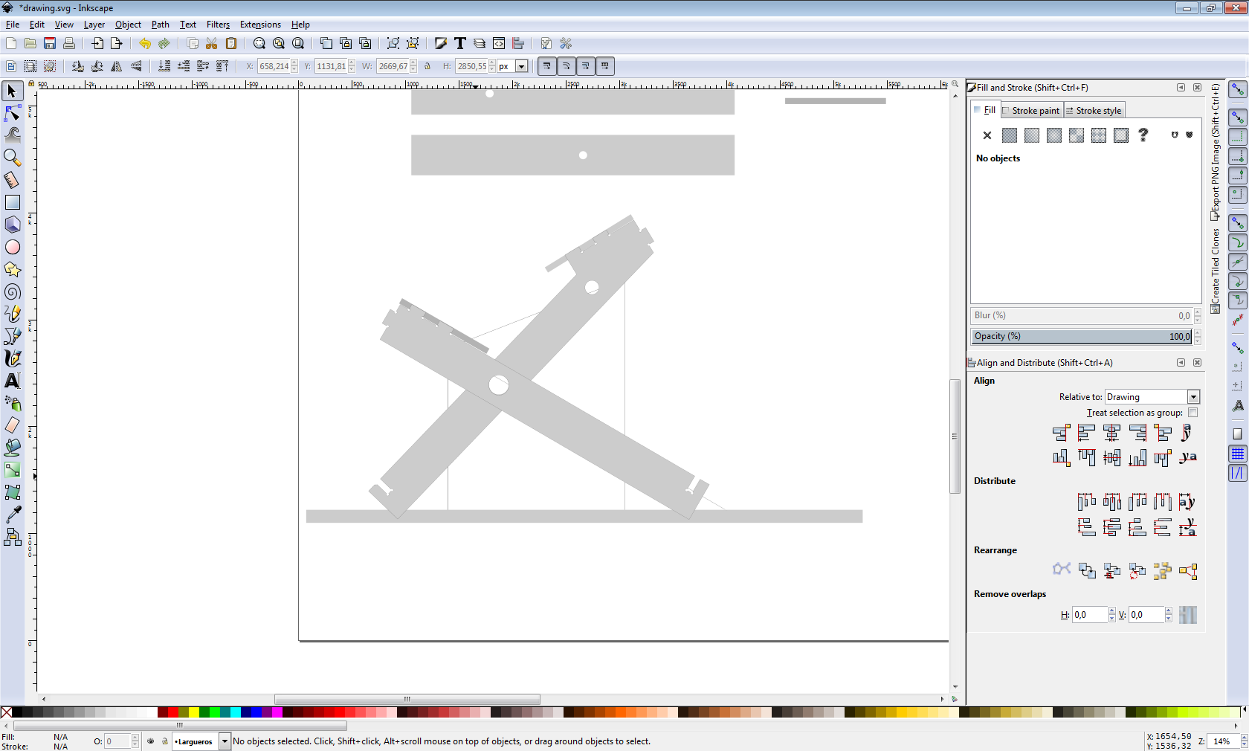Open the File menu
Viewport: 1249px width, 751px height.
tap(13, 25)
